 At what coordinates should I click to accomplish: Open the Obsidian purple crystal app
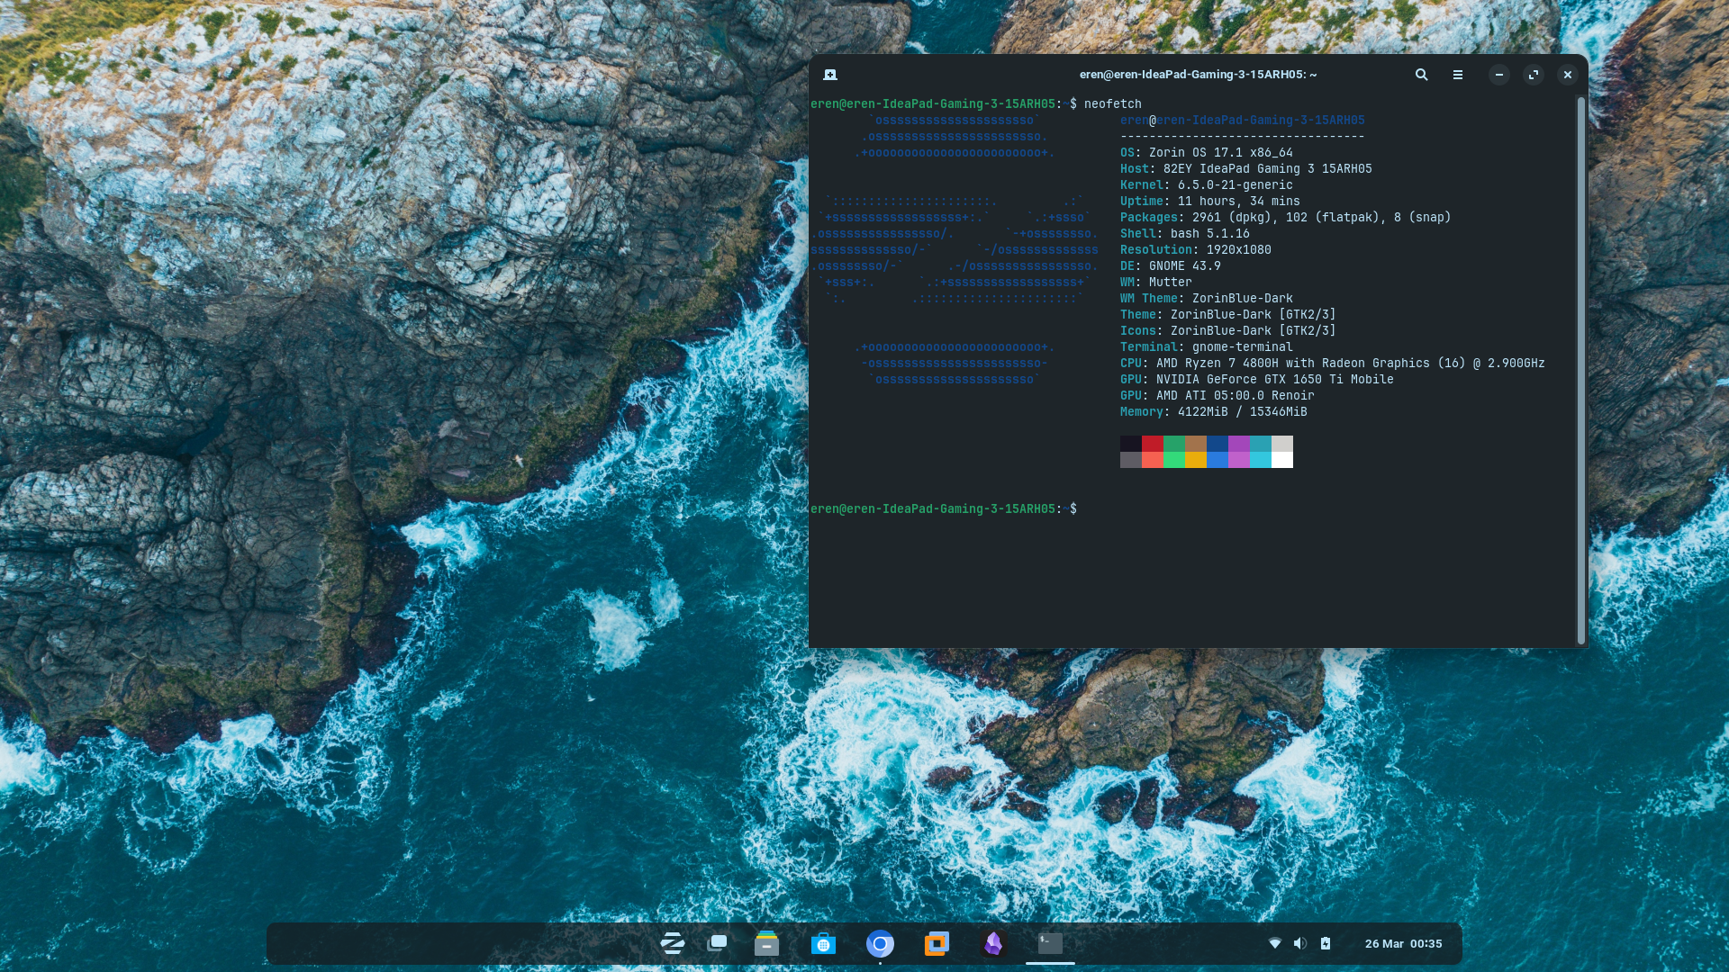(993, 943)
